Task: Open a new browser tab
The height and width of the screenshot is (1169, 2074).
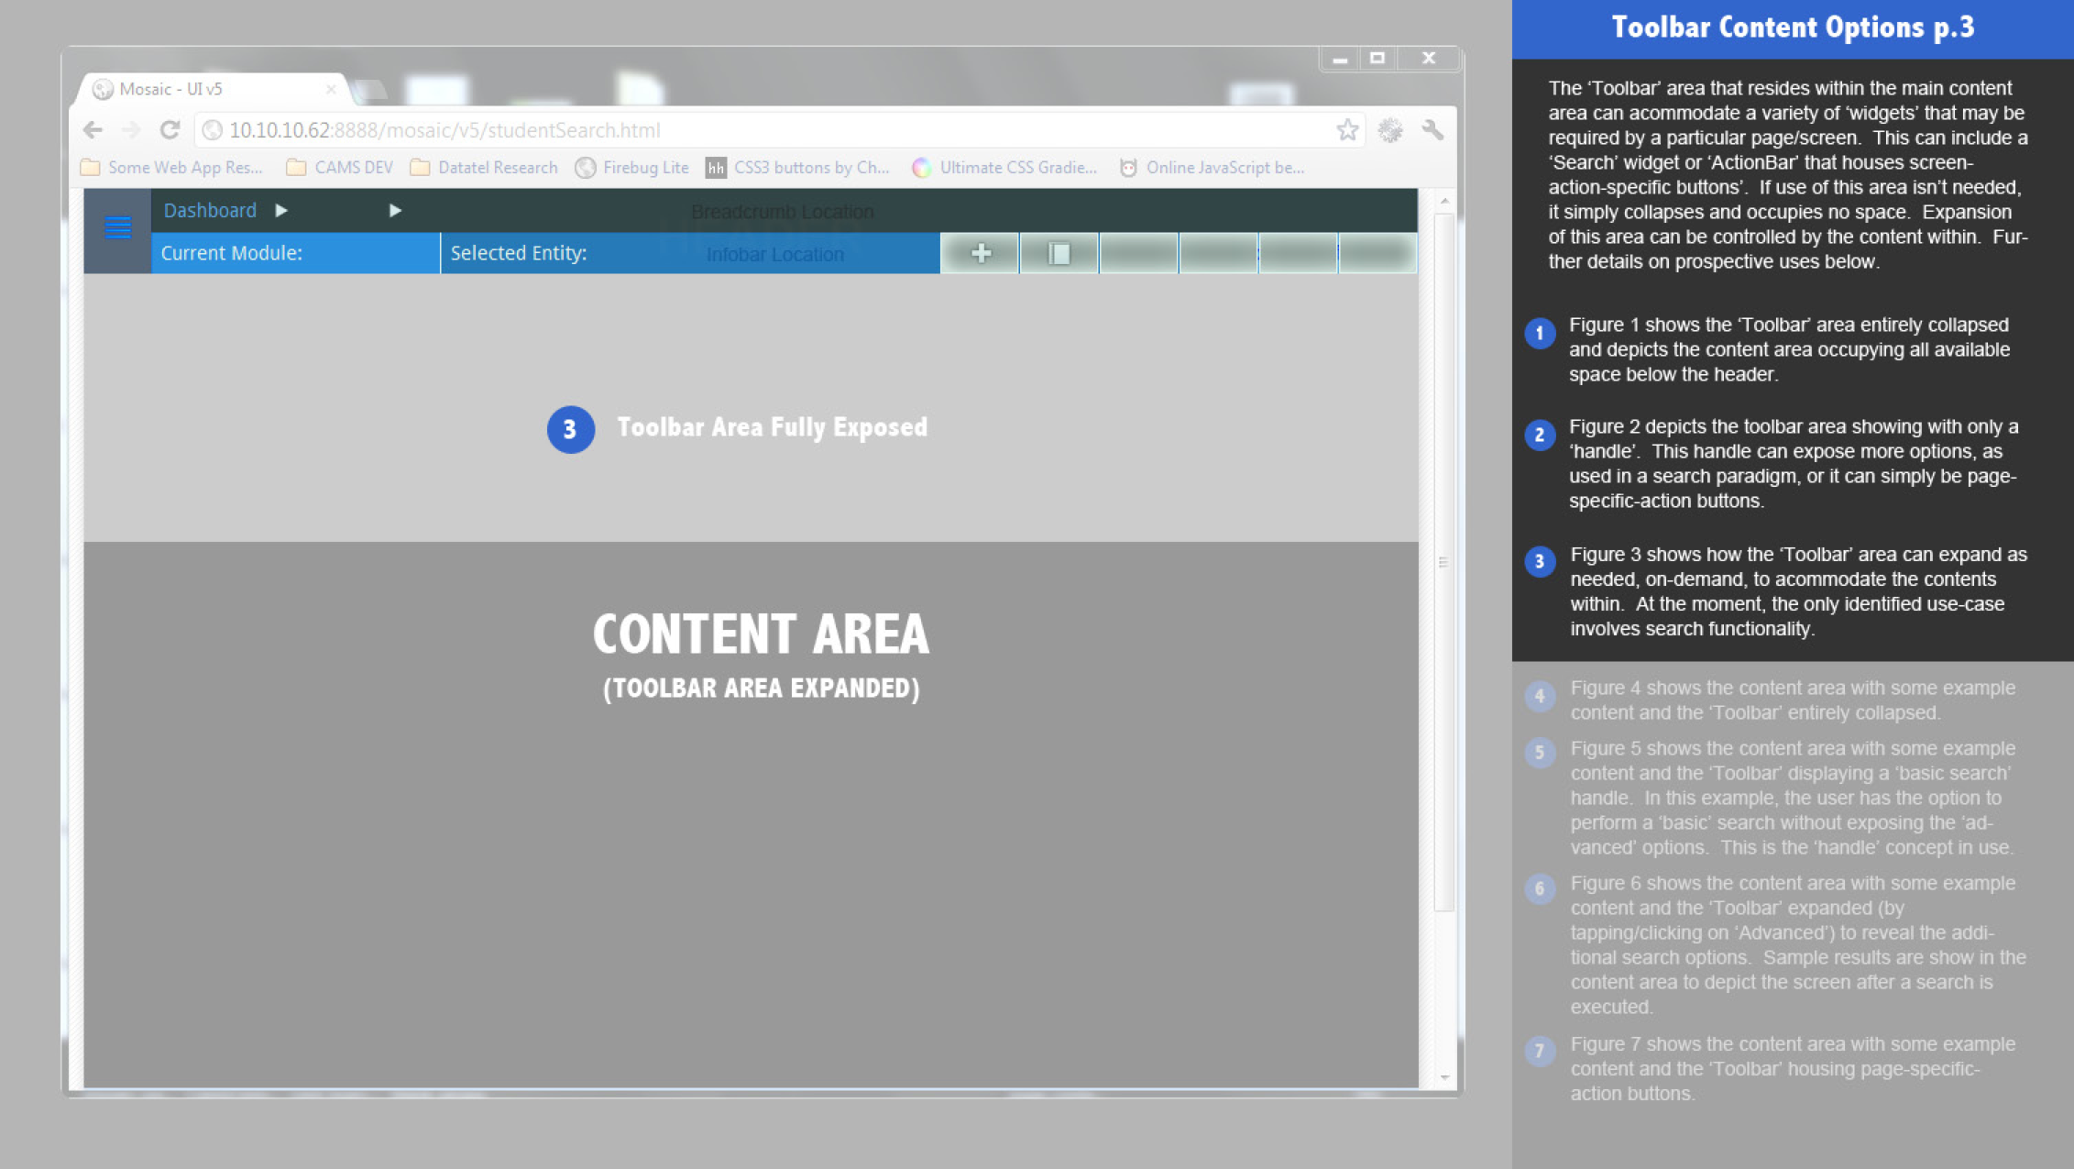Action: coord(371,90)
